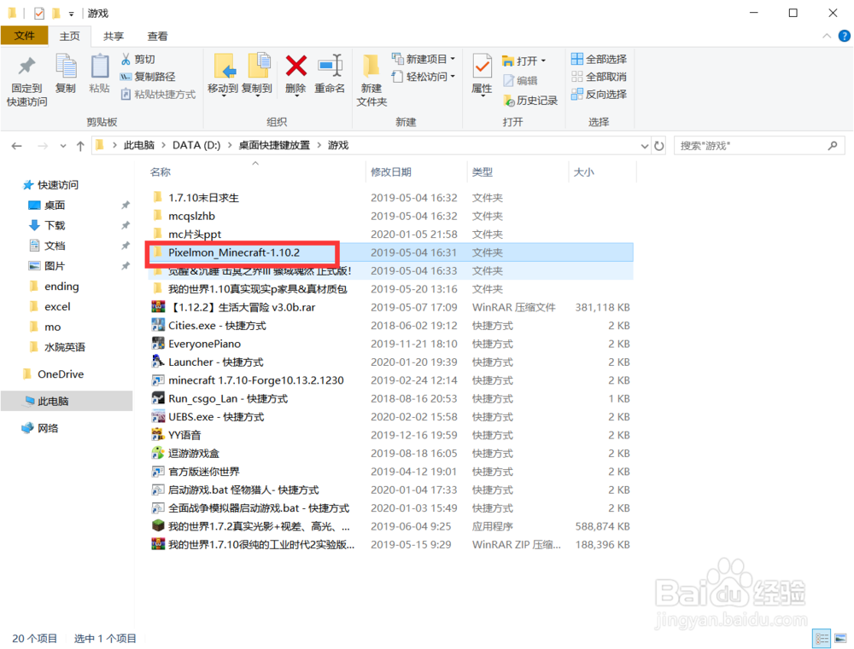Image resolution: width=854 pixels, height=649 pixels.
Task: Open Quick Access Toolbar customize arrow
Action: (x=72, y=14)
